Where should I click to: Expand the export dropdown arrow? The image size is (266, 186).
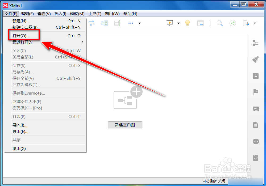[x=255, y=23]
